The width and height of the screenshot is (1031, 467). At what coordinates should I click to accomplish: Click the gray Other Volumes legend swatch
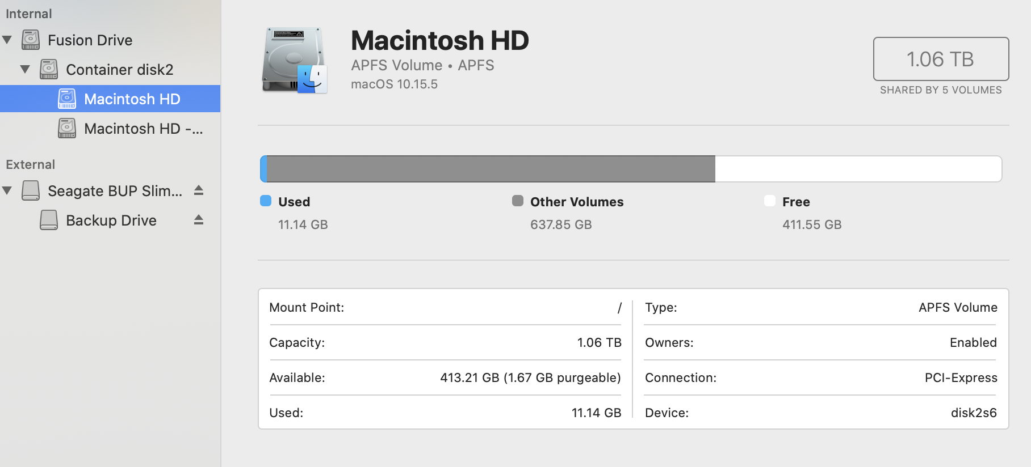coord(518,201)
